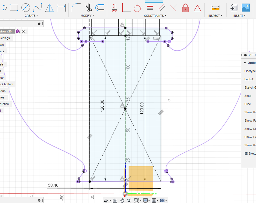
Task: Select the Pan hand tool
Action: [122, 201]
